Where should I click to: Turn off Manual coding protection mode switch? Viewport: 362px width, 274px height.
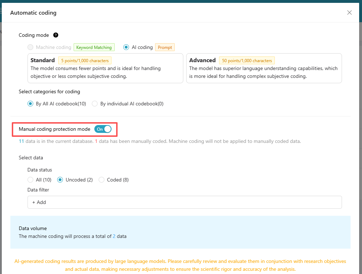(x=103, y=129)
